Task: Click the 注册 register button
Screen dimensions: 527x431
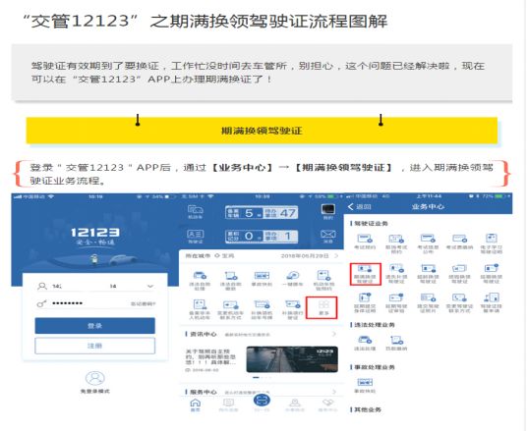Action: [x=94, y=346]
